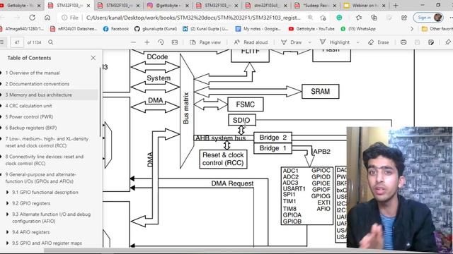
Task: Go to the browser home page
Action: point(47,18)
